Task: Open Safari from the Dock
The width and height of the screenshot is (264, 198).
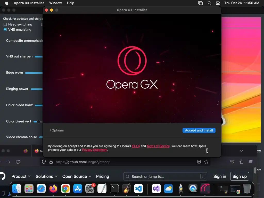Action: pyautogui.click(x=41, y=188)
